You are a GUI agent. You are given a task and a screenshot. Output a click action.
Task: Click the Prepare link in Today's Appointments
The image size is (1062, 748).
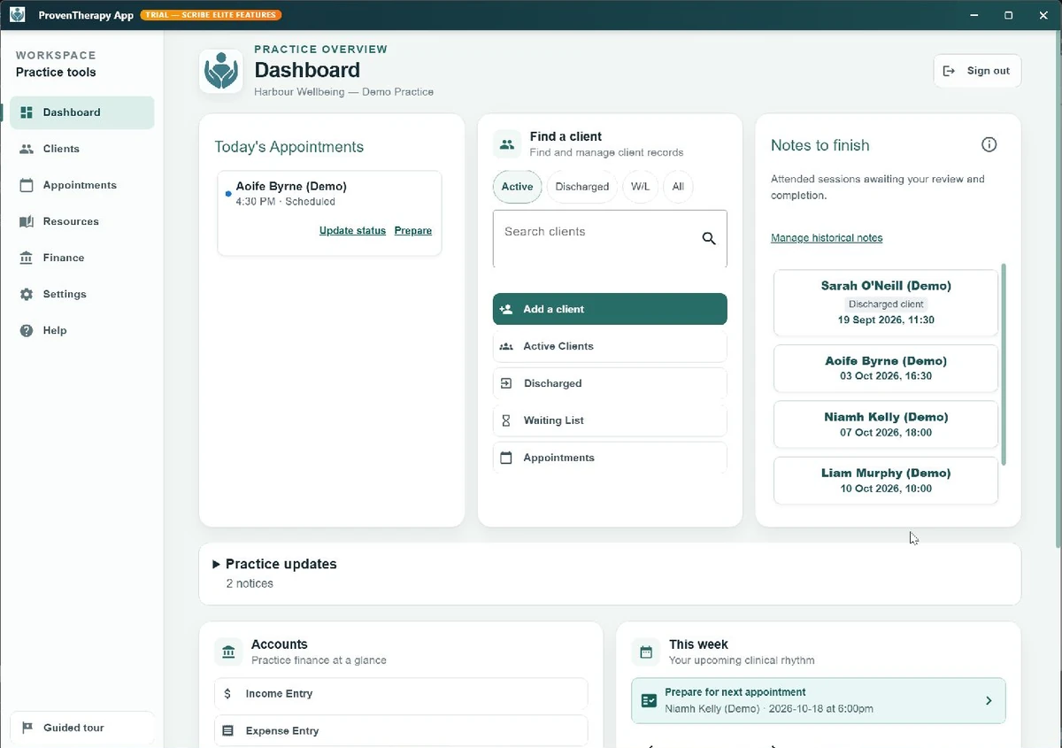413,231
